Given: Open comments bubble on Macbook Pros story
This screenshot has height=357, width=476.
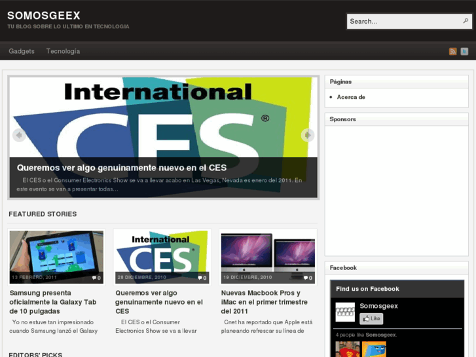Looking at the screenshot, I should tap(308, 278).
